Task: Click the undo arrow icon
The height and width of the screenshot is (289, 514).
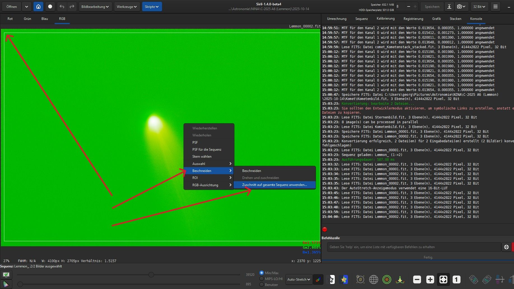Action: 62,6
